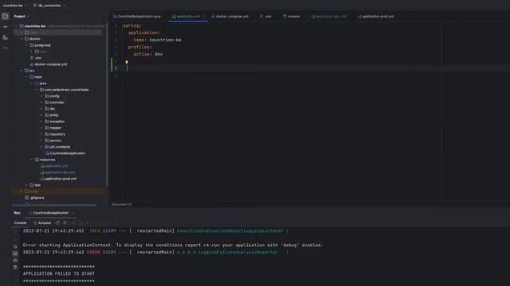This screenshot has width=510, height=286.
Task: Switch to the .env editor tab
Action: pos(265,16)
